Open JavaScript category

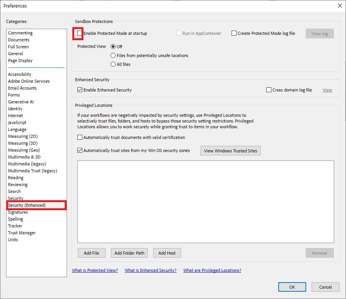click(x=17, y=123)
